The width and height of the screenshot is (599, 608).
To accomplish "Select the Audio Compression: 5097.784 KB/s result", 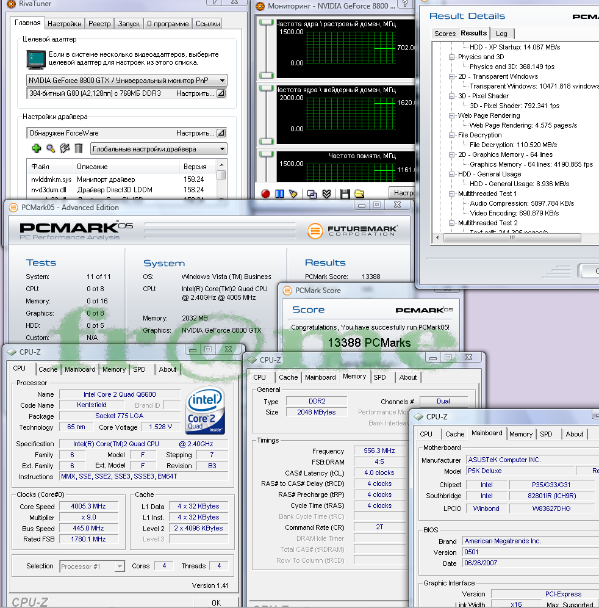I will click(x=522, y=203).
